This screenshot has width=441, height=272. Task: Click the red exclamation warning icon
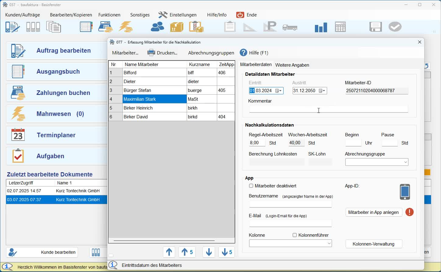pyautogui.click(x=410, y=212)
